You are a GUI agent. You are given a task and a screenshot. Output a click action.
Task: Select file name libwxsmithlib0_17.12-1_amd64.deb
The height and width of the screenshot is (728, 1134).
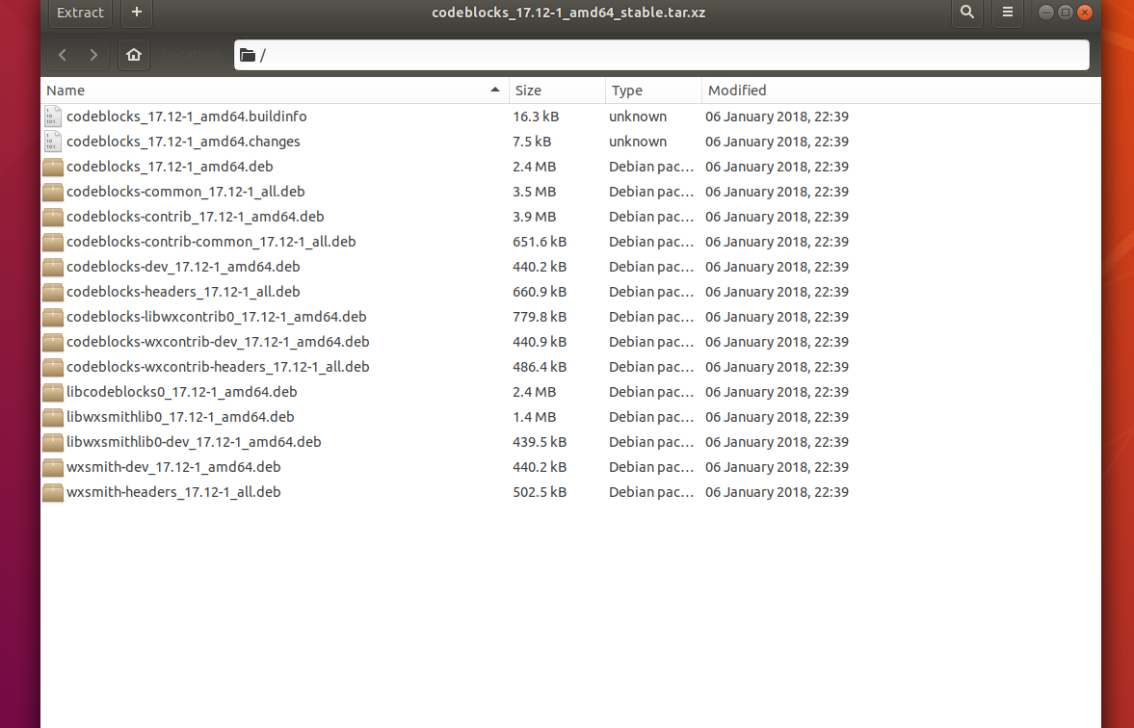[x=180, y=417]
